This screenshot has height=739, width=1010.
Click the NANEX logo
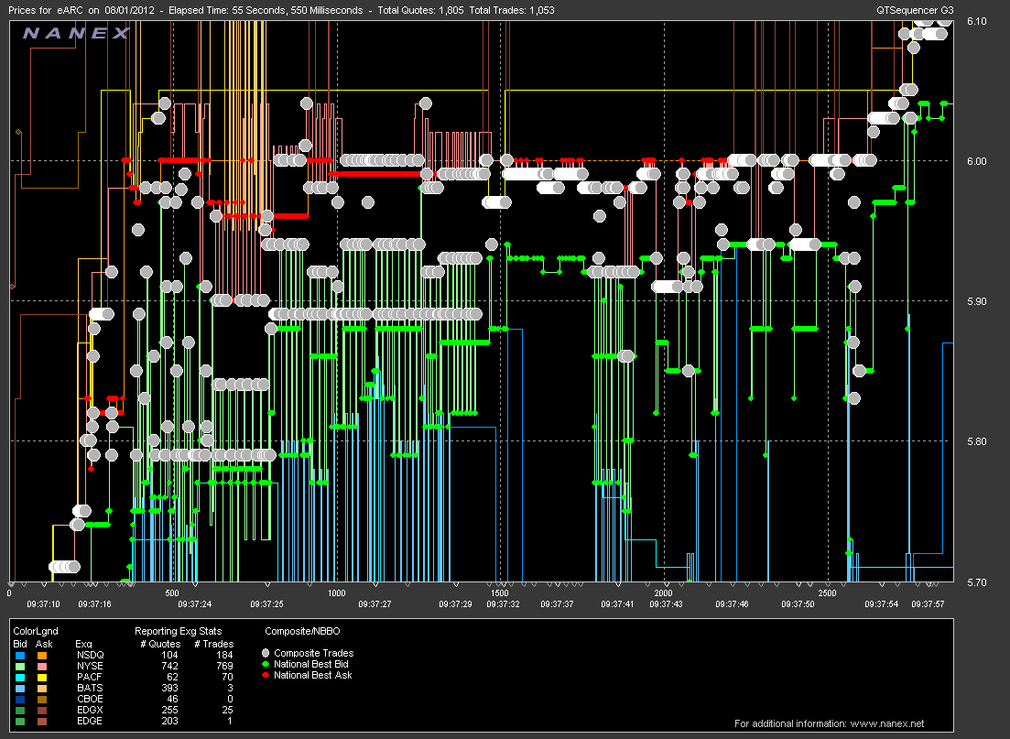pyautogui.click(x=75, y=34)
